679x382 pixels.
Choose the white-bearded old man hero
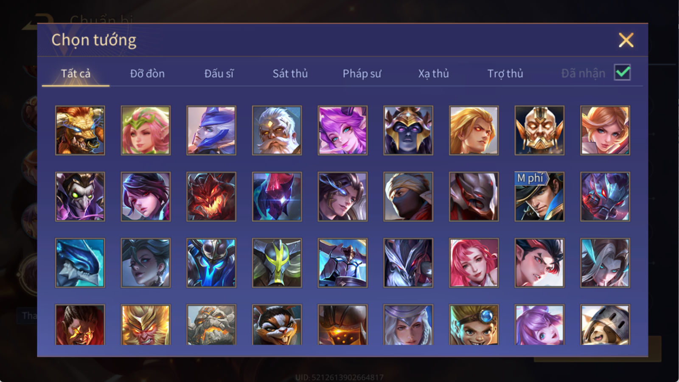tap(277, 130)
